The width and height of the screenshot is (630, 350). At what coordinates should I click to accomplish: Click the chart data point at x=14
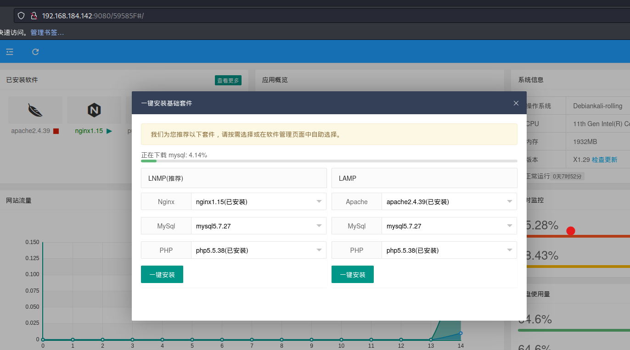pos(461,333)
